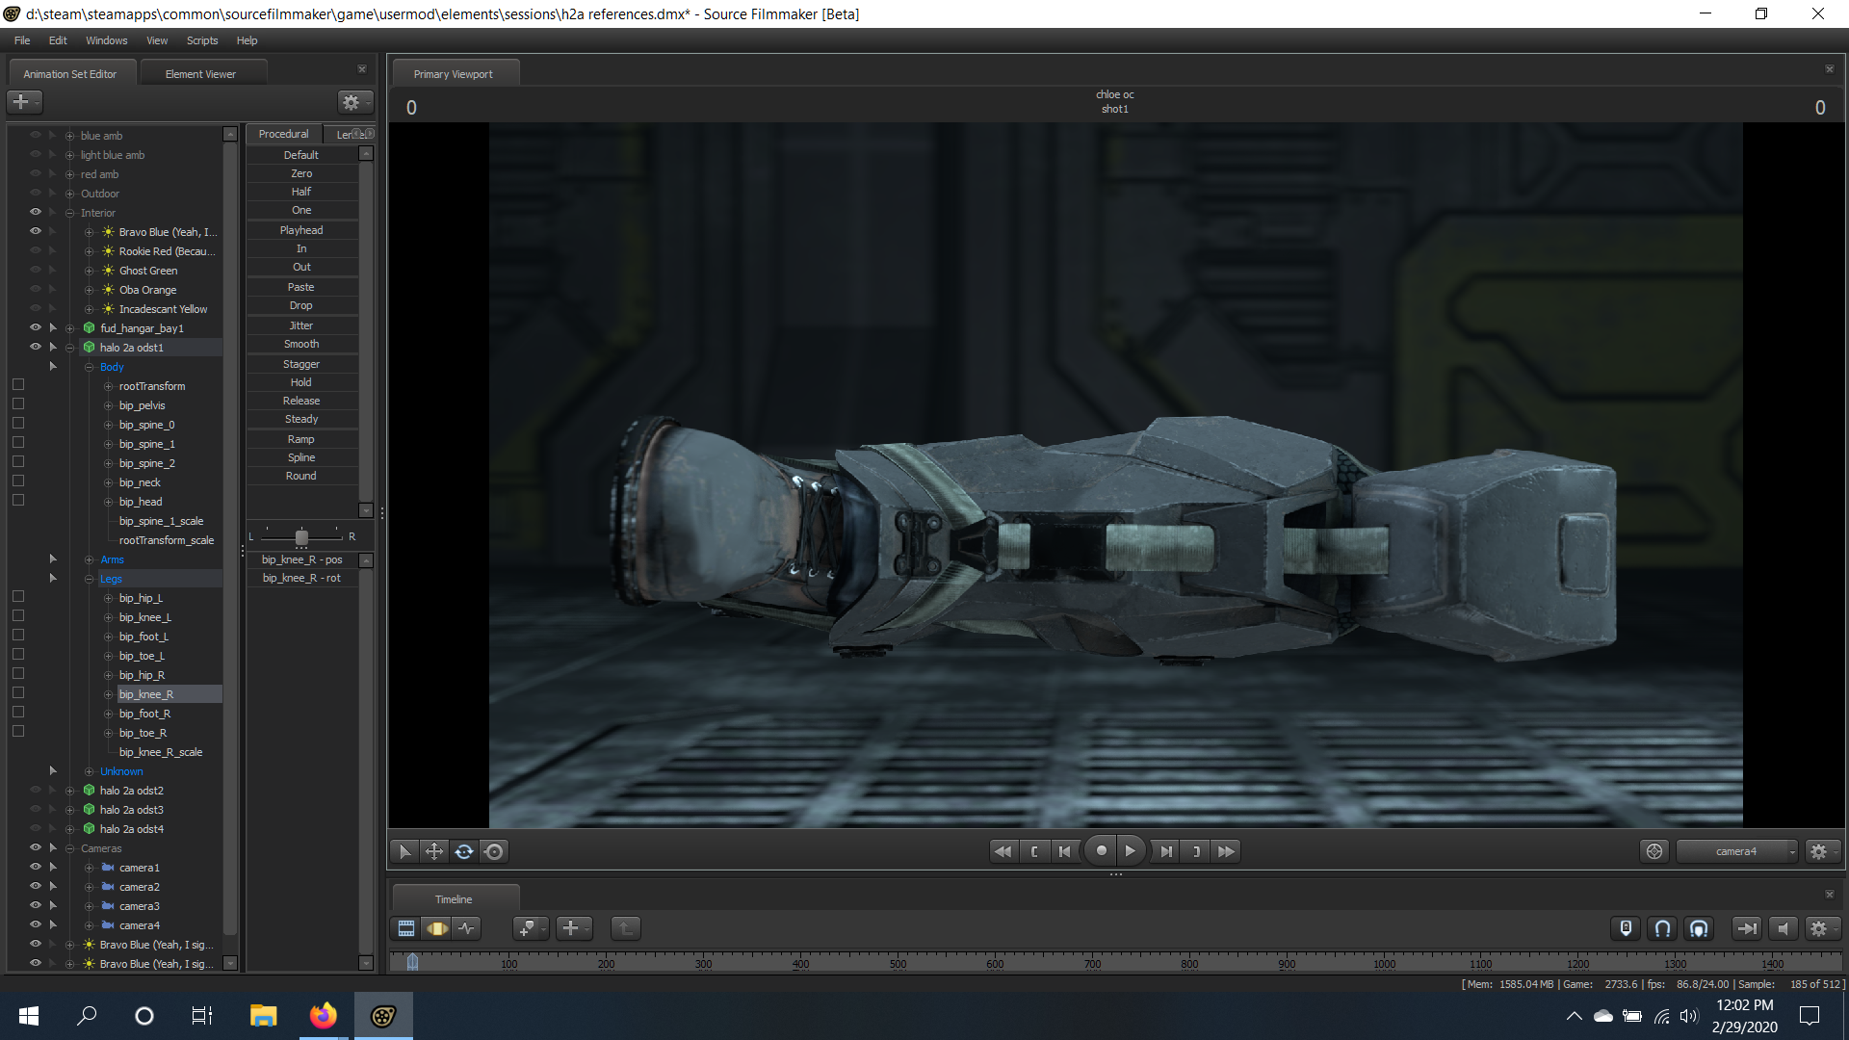
Task: Toggle the work camera crosshair button
Action: click(1654, 851)
